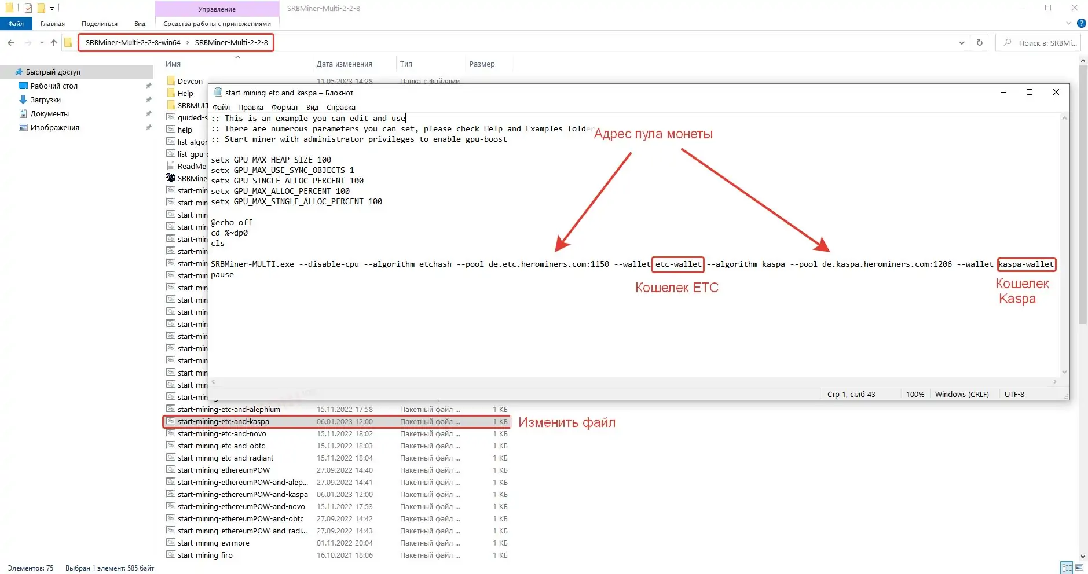Open the Explorer Help question mark icon
The height and width of the screenshot is (574, 1088).
click(1081, 24)
